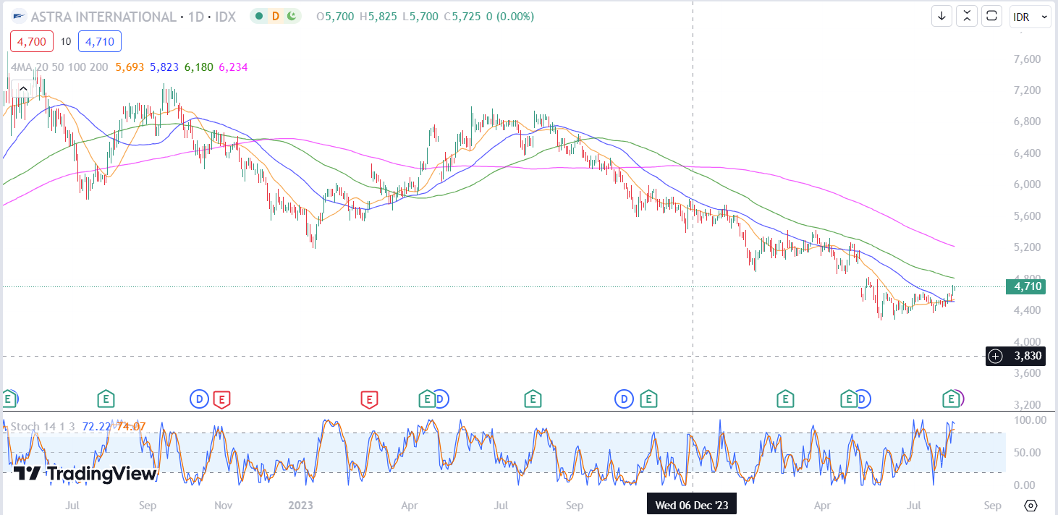This screenshot has height=515, width=1058.
Task: Click the 7,600 price axis label
Action: 1027,59
